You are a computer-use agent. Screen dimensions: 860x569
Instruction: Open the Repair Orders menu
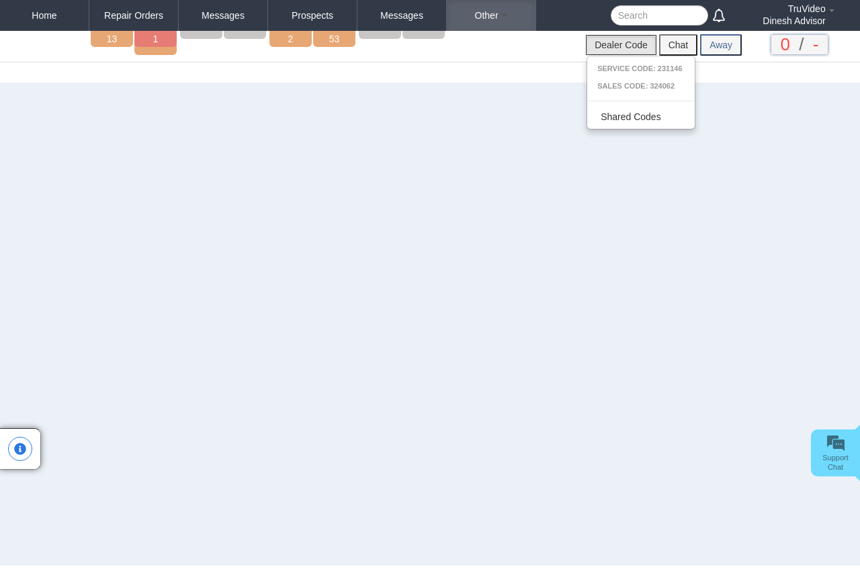pos(134,15)
